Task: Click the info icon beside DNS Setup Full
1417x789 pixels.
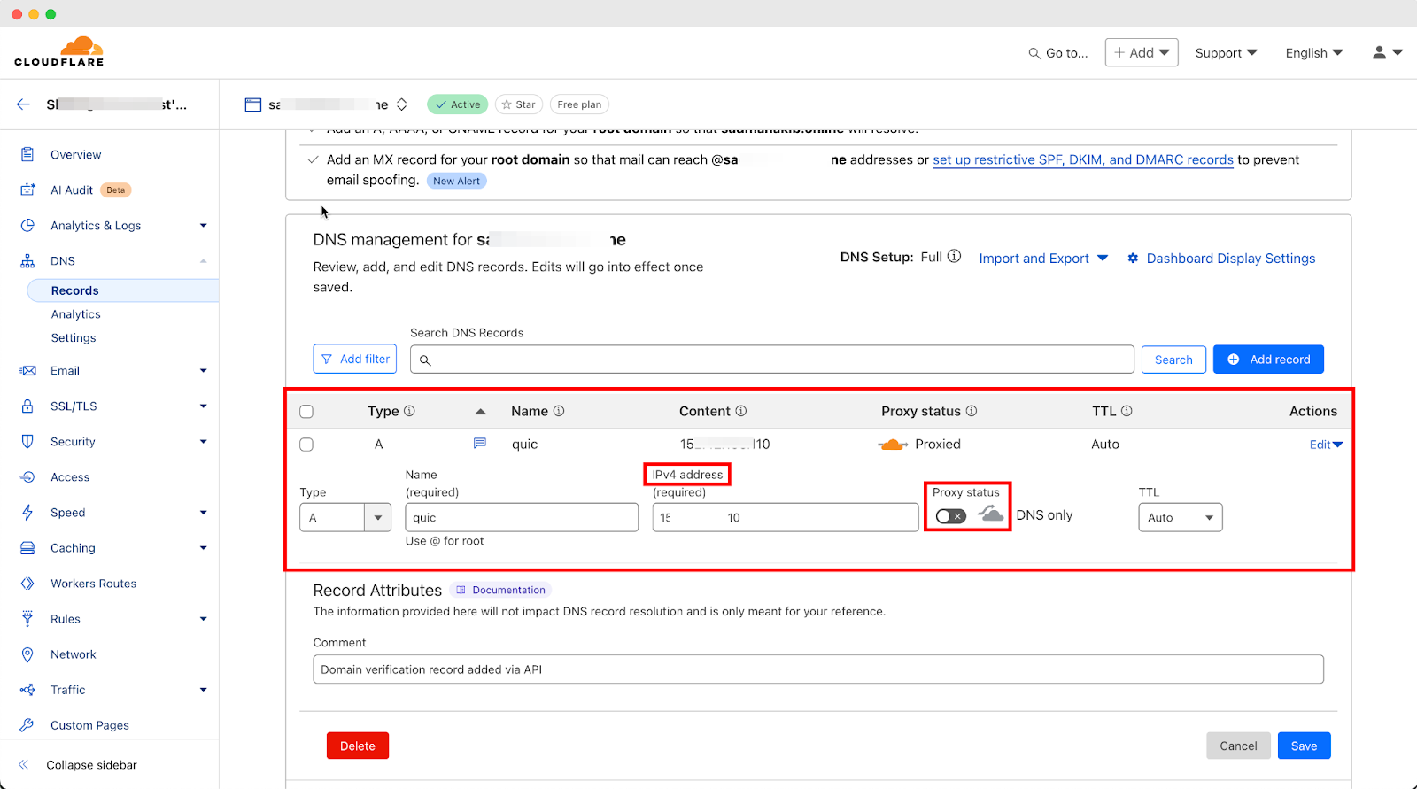Action: click(x=954, y=257)
